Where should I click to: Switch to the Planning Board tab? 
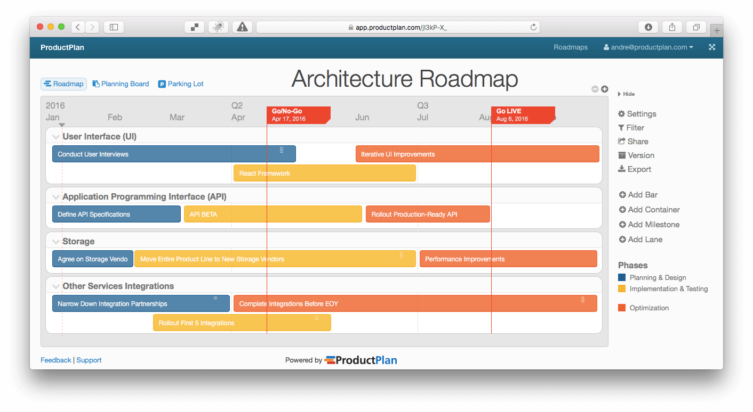tap(121, 84)
